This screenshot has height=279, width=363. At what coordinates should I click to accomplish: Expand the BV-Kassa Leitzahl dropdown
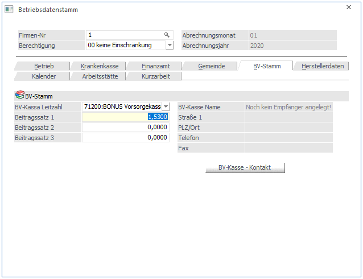(166, 106)
